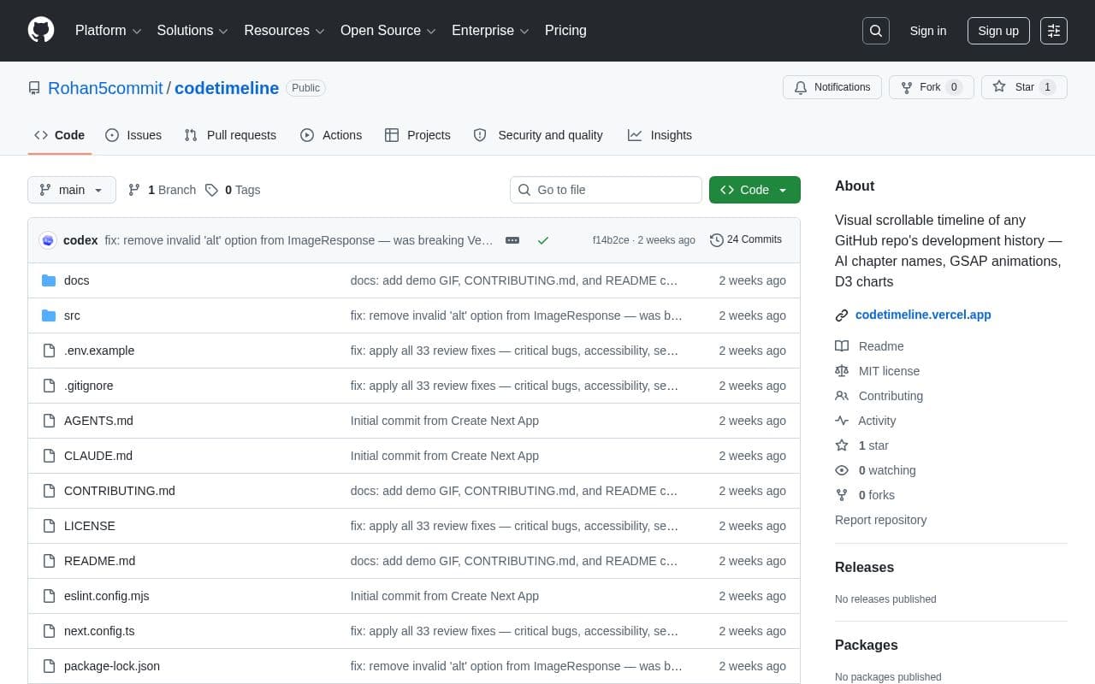Click the Sign up button
The height and width of the screenshot is (684, 1095).
998,31
